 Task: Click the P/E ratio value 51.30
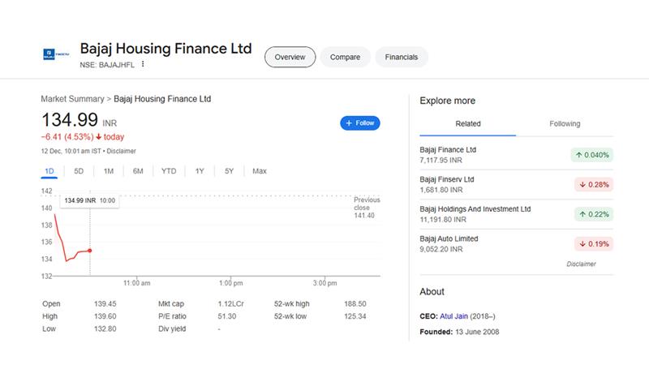227,316
